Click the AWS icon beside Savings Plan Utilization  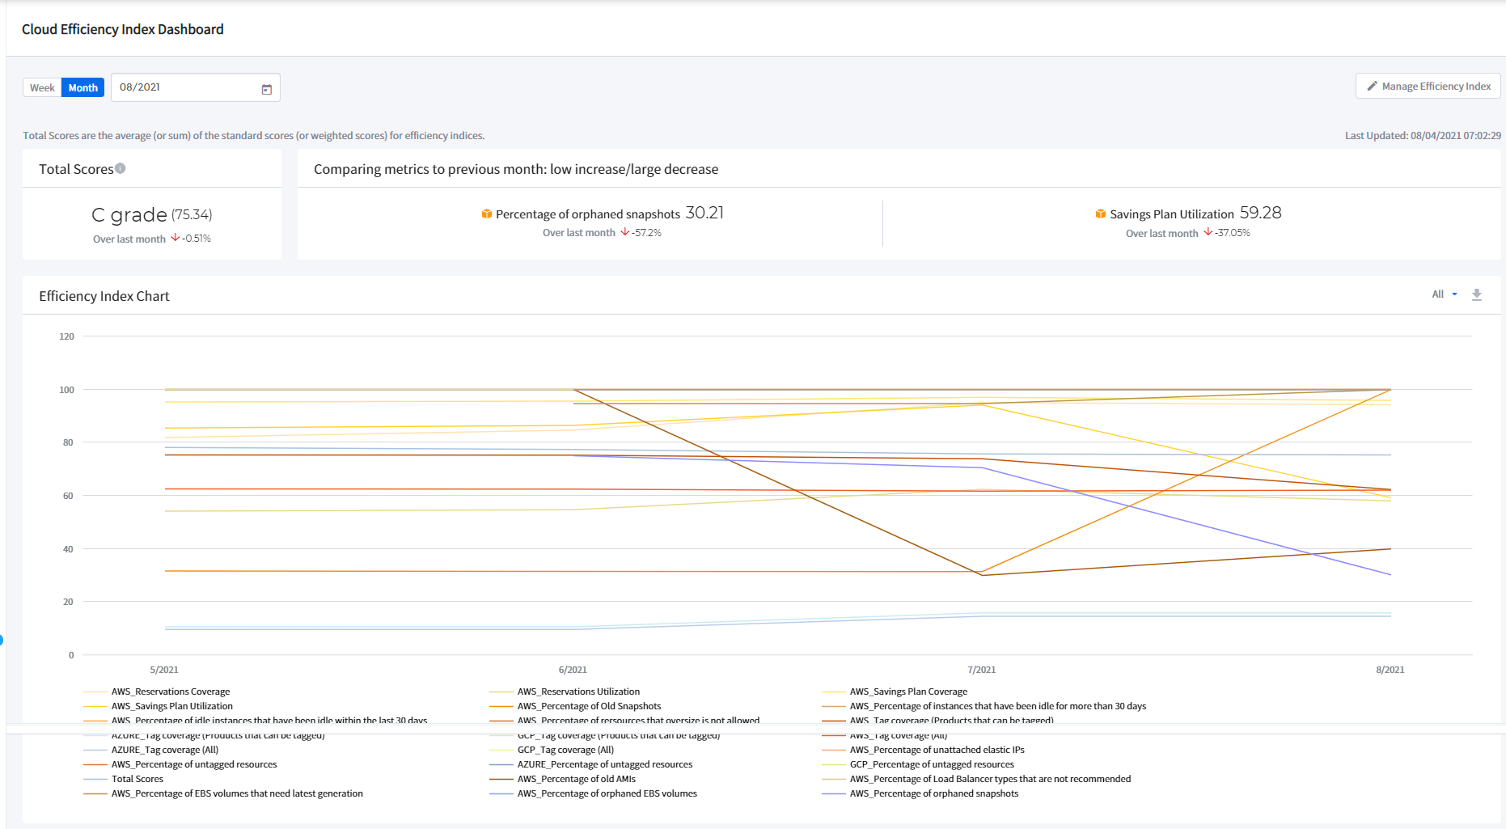1100,214
